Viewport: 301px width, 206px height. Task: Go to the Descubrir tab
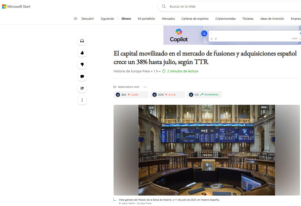88,19
